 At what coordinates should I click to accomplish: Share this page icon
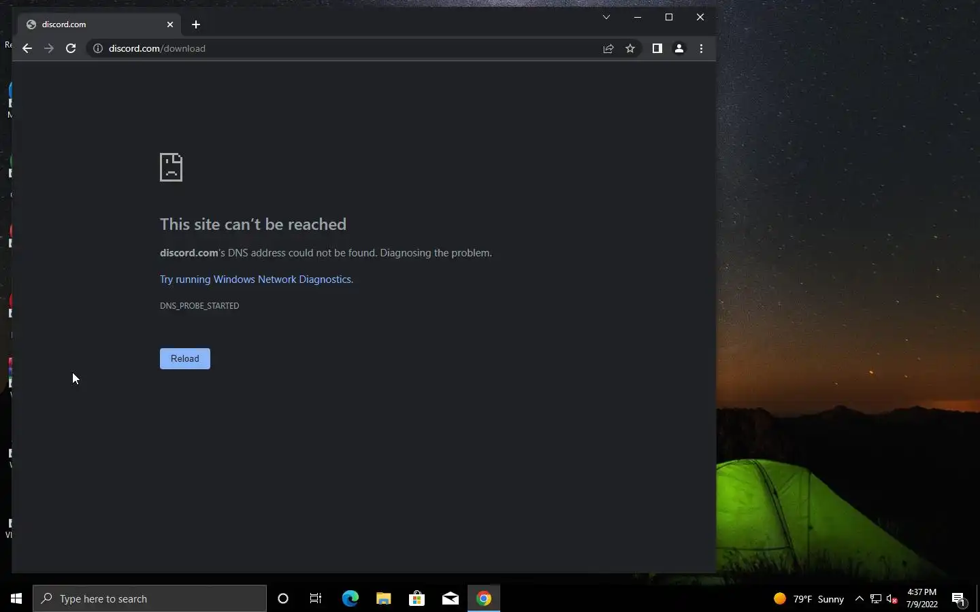point(608,48)
